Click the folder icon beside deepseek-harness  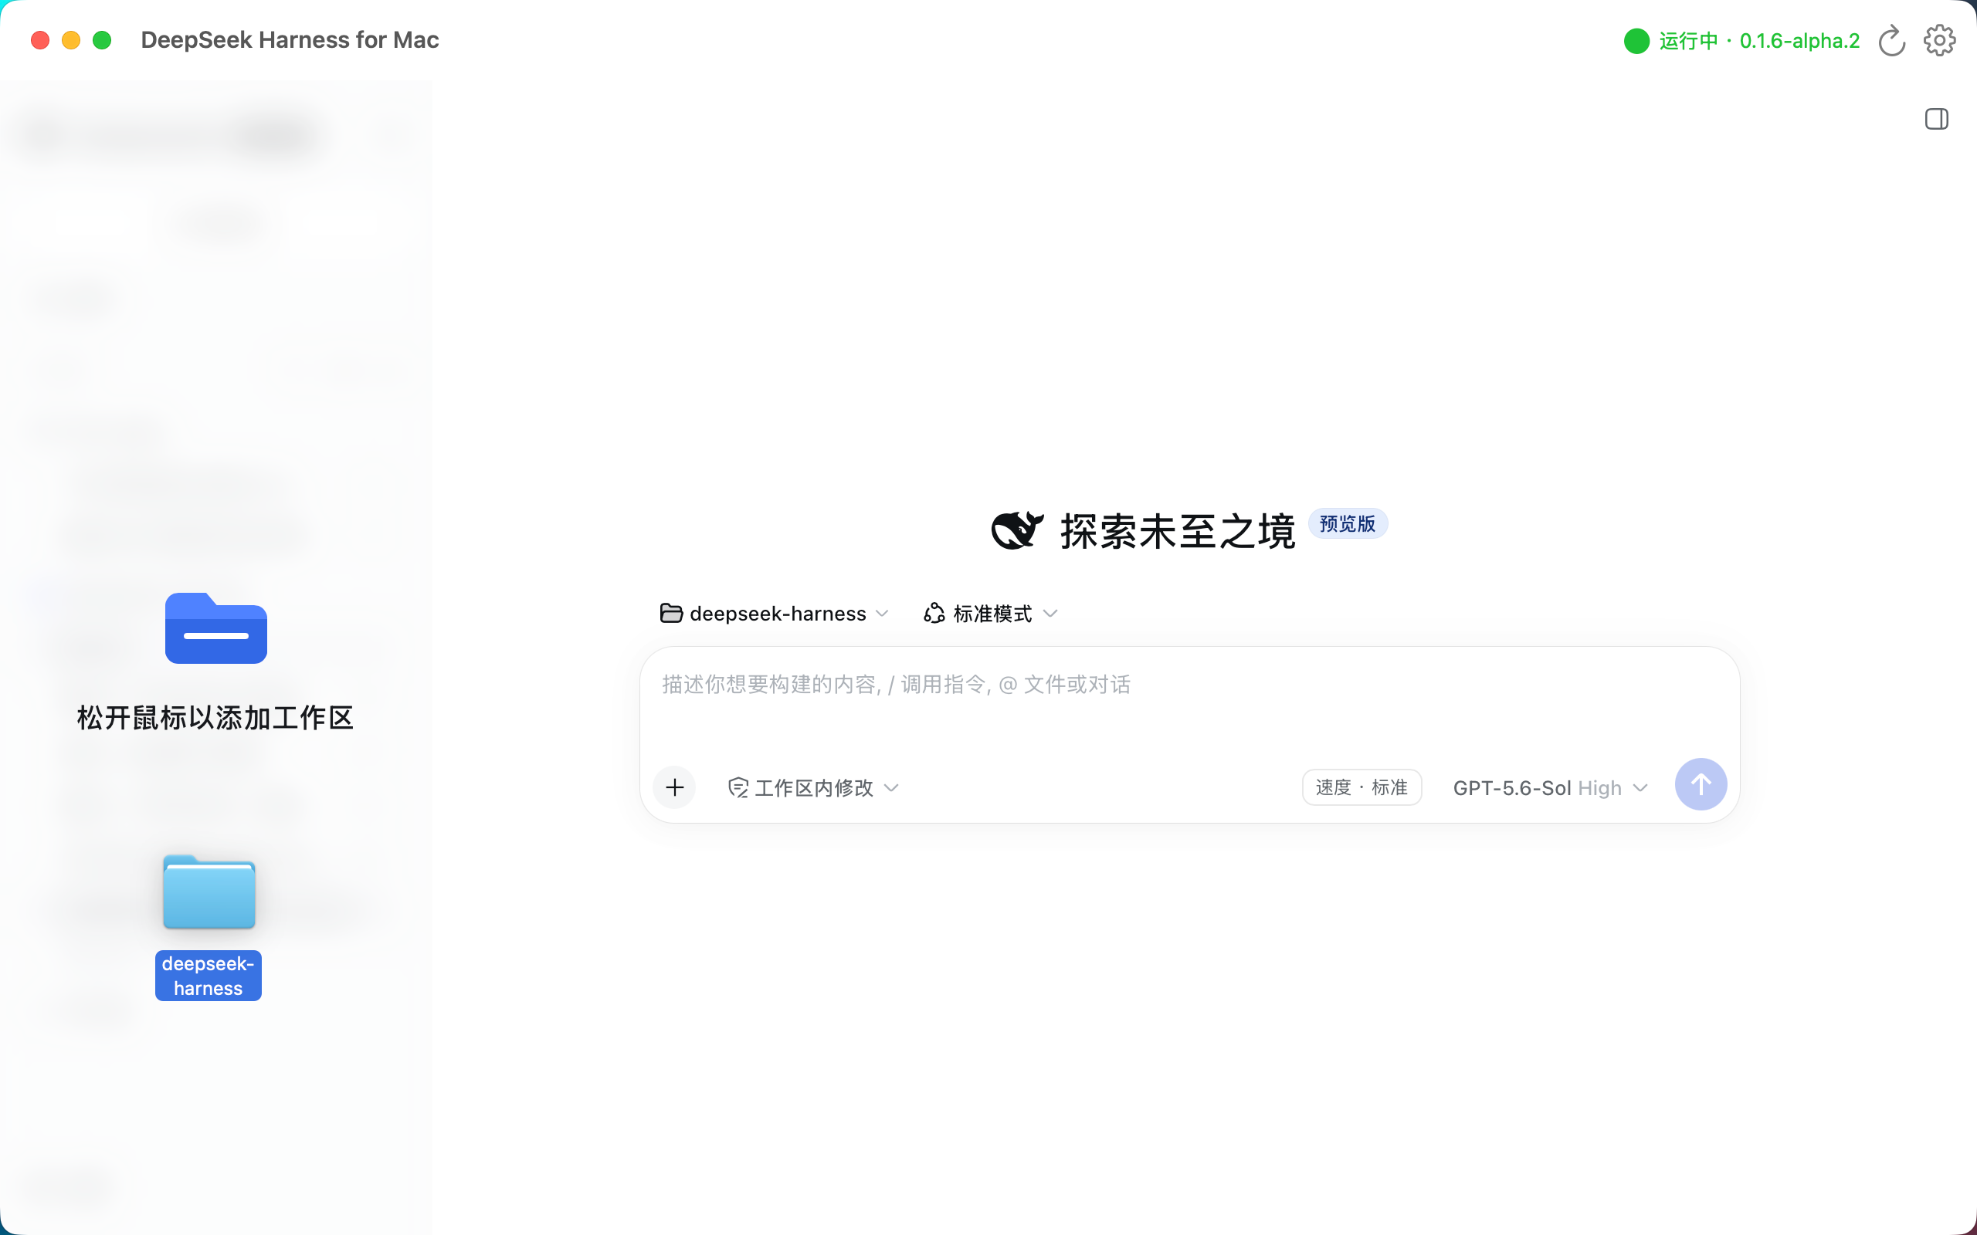tap(670, 614)
